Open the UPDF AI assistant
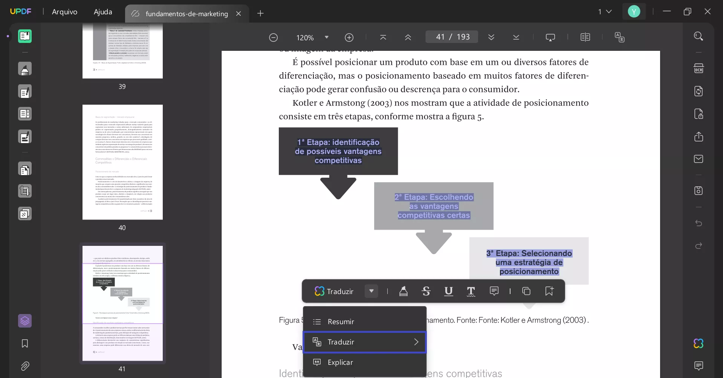723x378 pixels. pos(698,343)
